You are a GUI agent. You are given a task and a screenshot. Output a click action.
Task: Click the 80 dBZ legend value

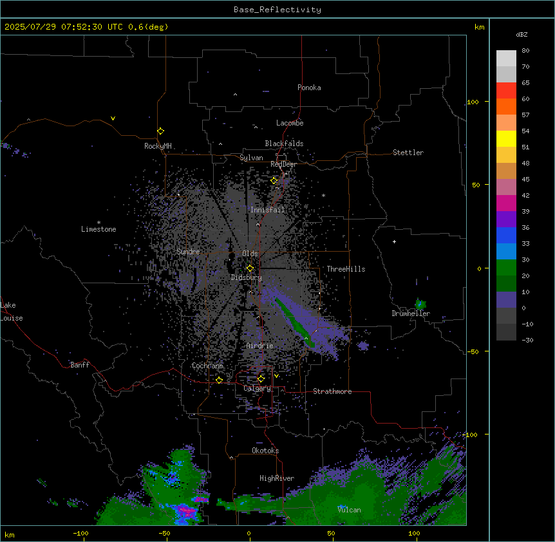525,51
